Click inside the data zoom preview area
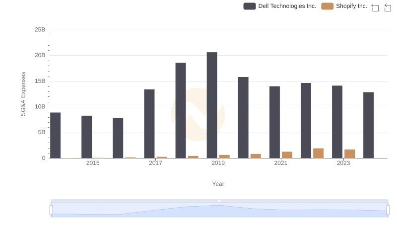This screenshot has width=397, height=229. [219, 211]
